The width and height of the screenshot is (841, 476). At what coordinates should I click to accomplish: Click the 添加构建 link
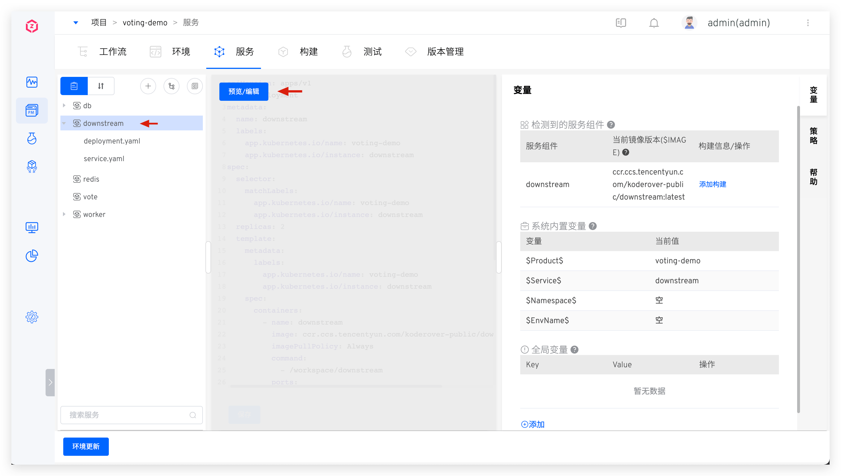pos(713,184)
